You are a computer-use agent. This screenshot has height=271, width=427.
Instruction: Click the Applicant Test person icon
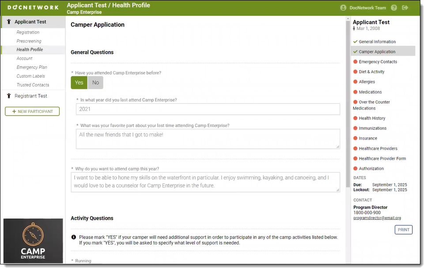pyautogui.click(x=9, y=22)
